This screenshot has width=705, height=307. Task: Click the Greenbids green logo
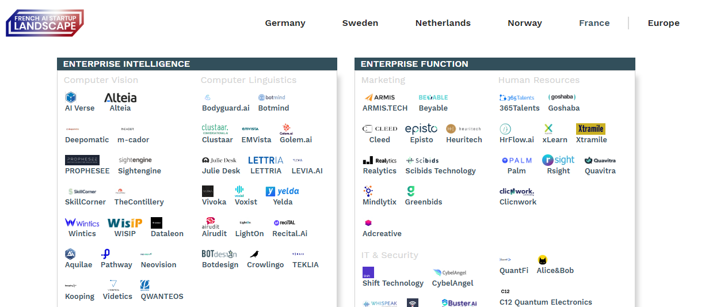coord(410,191)
